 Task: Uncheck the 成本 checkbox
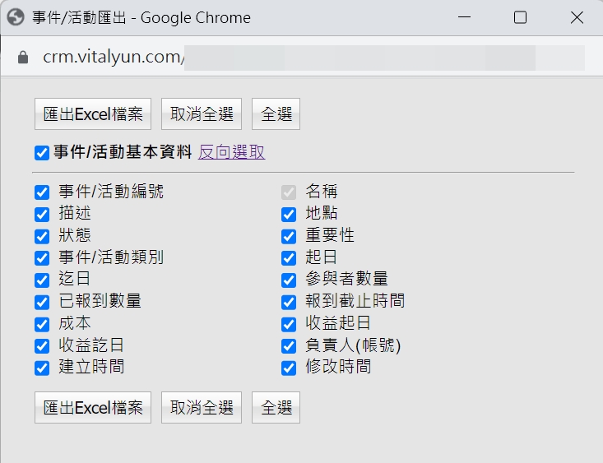[x=42, y=324]
